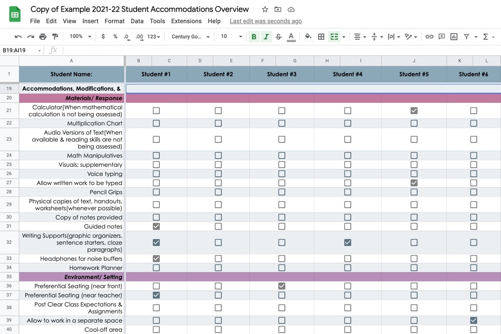501x334 pixels.
Task: Select the paint format tool
Action: point(54,37)
